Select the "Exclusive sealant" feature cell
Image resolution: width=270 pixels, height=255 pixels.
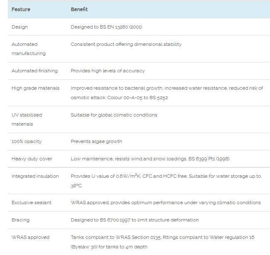point(31,203)
